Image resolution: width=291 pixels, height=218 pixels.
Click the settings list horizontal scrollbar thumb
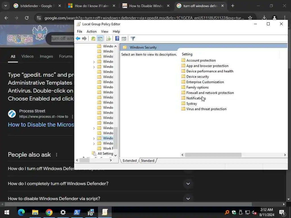pos(213,155)
